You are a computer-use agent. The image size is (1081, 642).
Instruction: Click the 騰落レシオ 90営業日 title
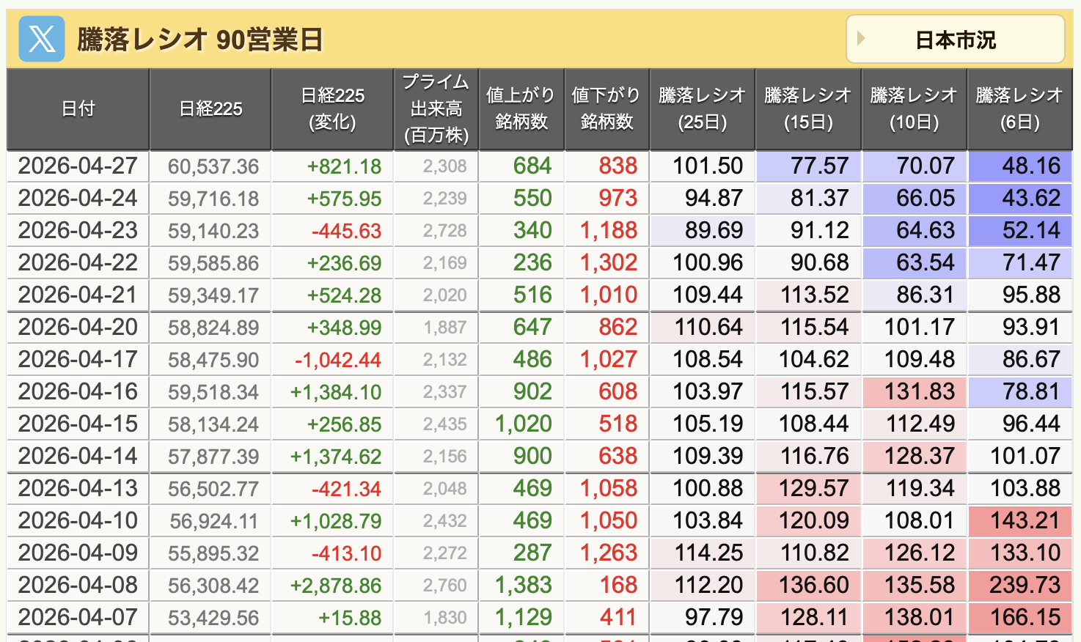[x=199, y=40]
